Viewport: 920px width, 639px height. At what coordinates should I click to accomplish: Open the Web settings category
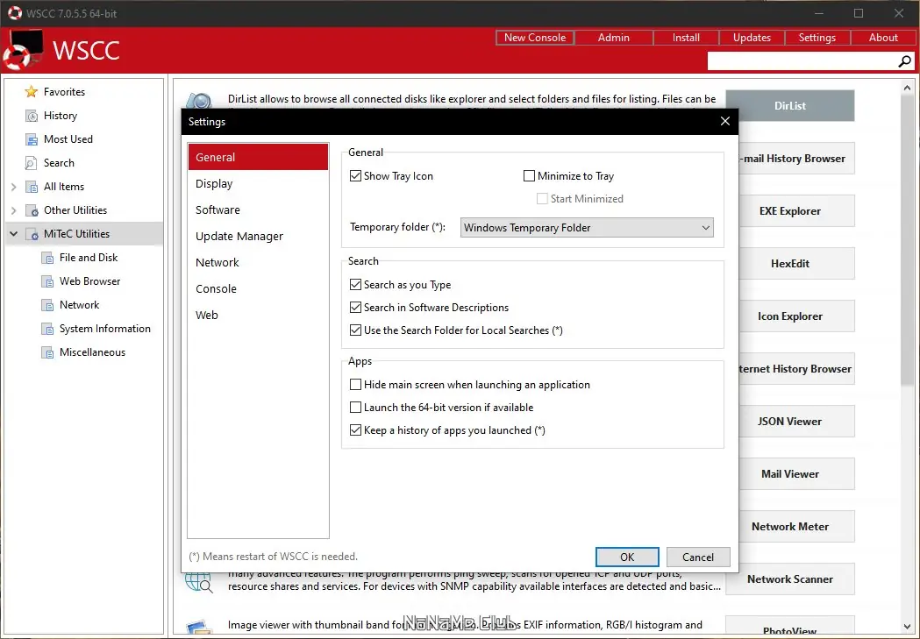pyautogui.click(x=258, y=316)
